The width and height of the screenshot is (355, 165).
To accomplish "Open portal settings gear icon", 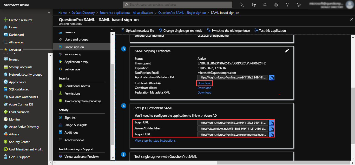I will coord(276,5).
